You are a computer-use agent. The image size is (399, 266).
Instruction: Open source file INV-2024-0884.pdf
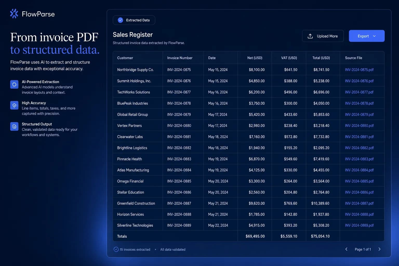point(359,170)
